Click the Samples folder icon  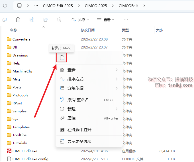coord(9,111)
